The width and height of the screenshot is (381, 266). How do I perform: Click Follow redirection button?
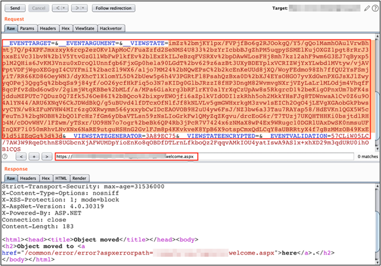[x=114, y=8]
